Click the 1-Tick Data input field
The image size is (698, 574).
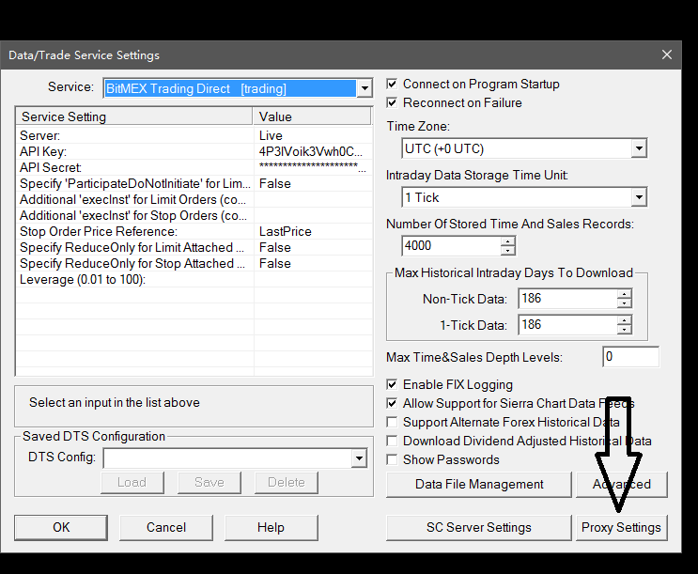568,325
